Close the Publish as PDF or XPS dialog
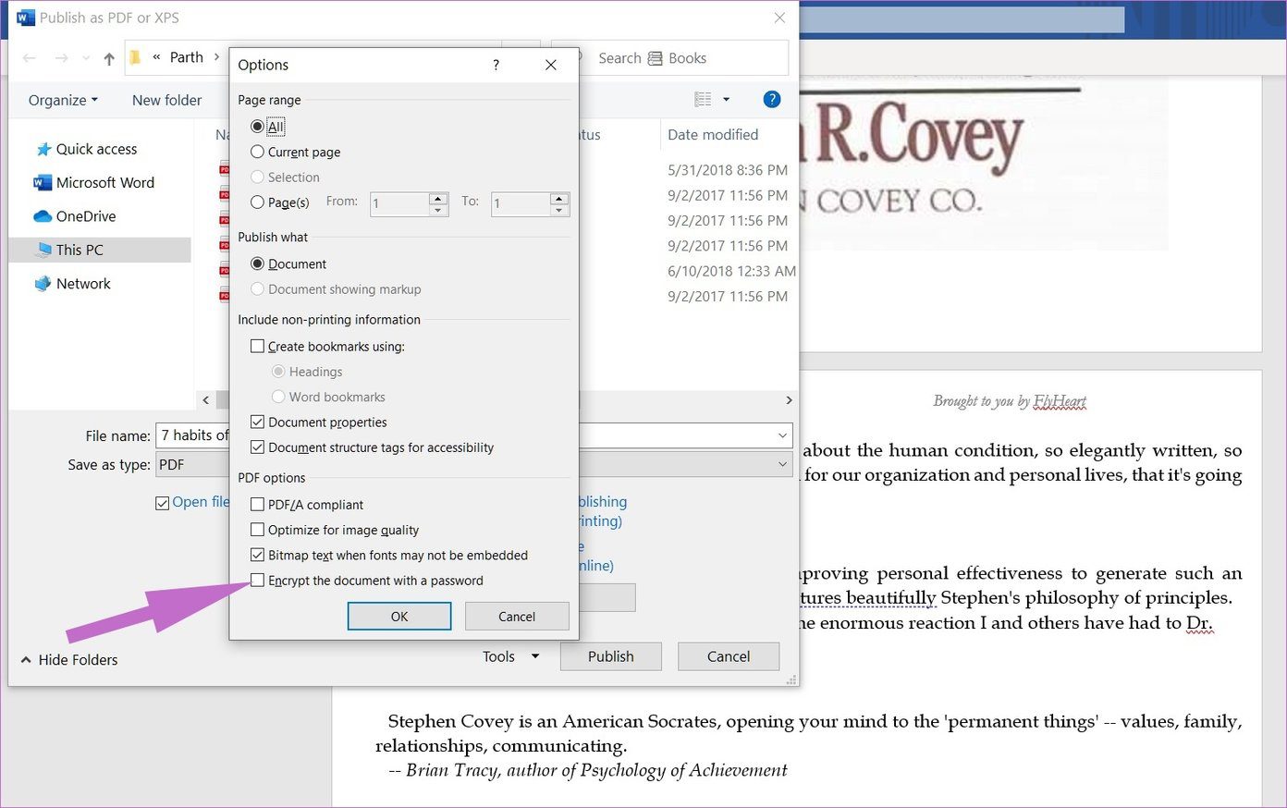The image size is (1287, 808). (x=779, y=18)
